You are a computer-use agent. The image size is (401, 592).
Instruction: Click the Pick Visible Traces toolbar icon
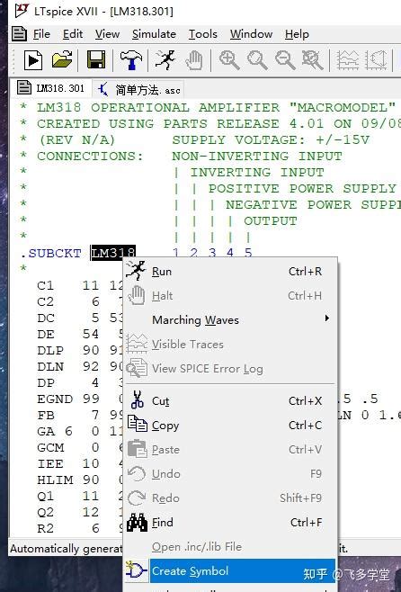pos(376,60)
